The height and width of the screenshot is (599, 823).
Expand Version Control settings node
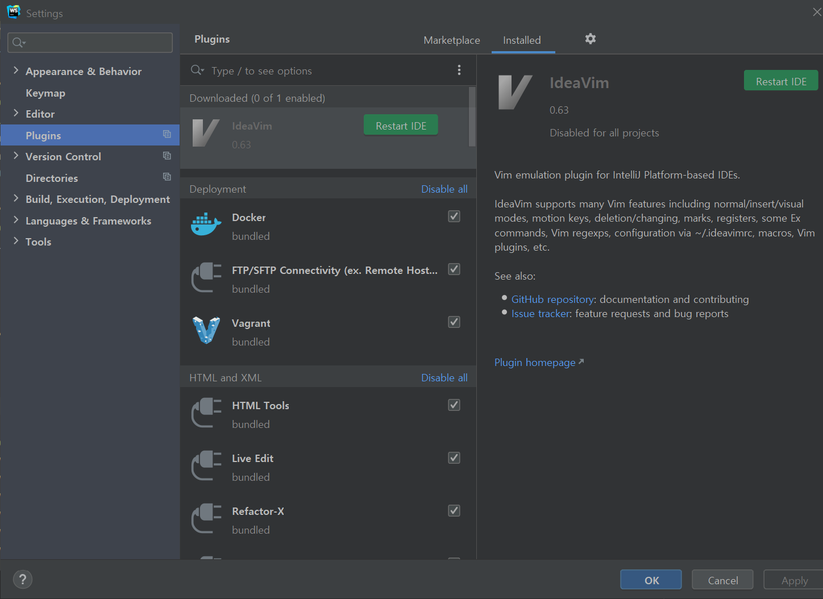[x=16, y=156]
